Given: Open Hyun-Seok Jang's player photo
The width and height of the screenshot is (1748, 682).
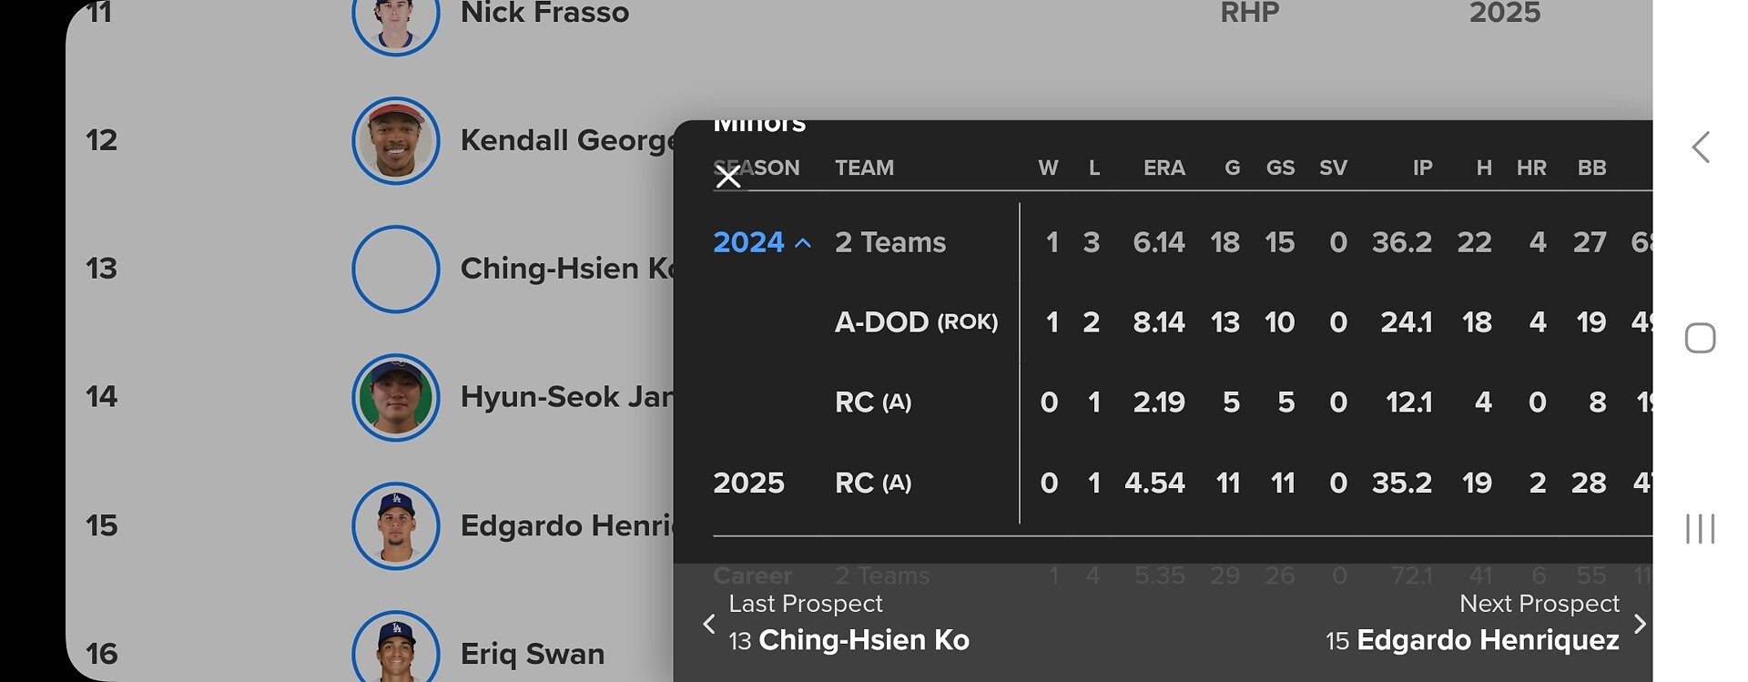Looking at the screenshot, I should [396, 398].
